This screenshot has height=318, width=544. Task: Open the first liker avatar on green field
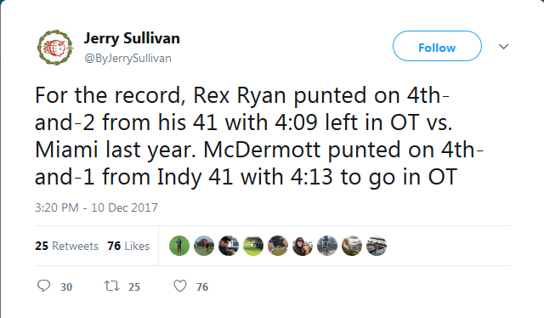pos(179,246)
